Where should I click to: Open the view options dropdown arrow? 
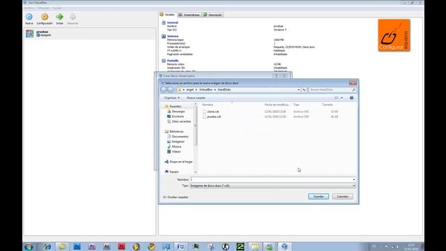[x=341, y=98]
